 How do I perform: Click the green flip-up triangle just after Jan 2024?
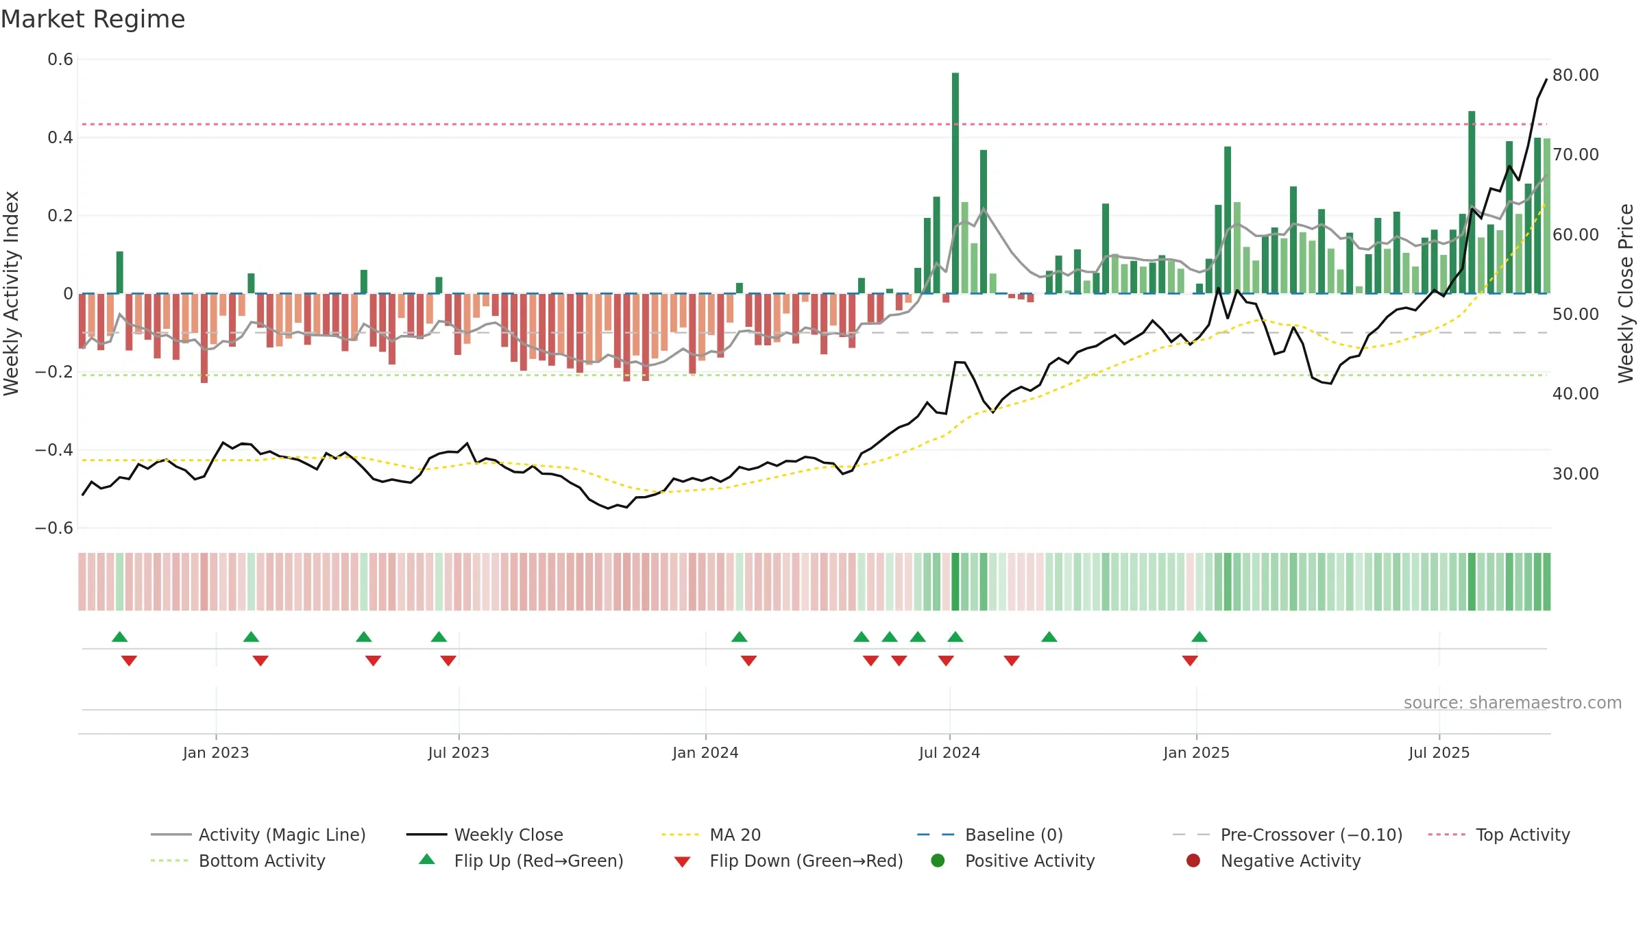tap(739, 637)
